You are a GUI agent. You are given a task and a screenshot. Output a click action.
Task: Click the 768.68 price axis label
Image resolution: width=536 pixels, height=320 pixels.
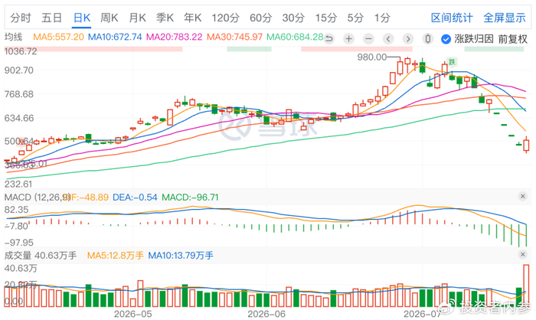click(19, 94)
